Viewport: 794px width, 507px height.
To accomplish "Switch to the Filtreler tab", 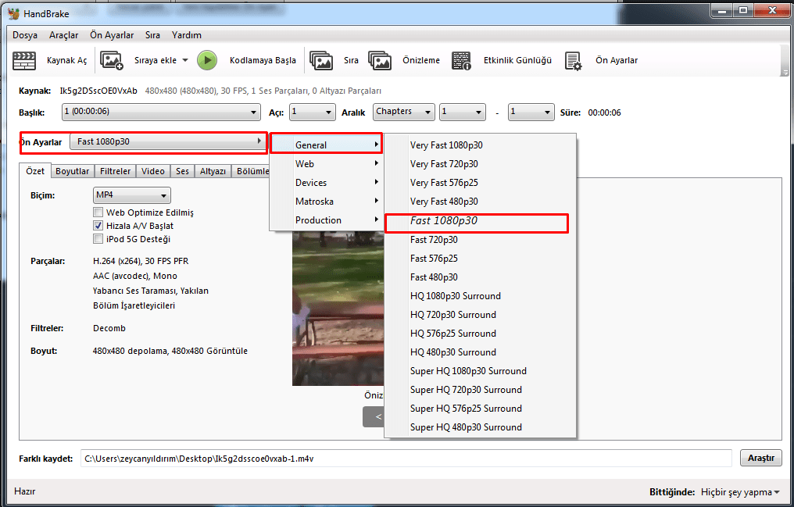I will (x=115, y=172).
